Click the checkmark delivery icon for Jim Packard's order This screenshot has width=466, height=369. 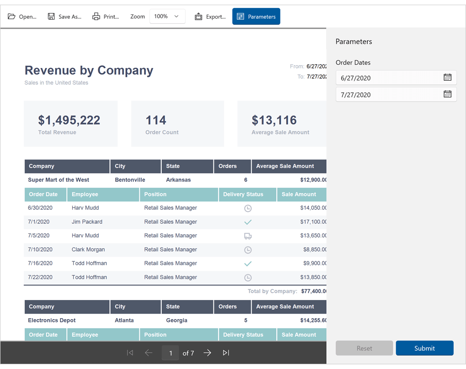click(247, 222)
